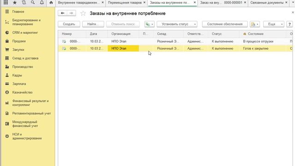
Task: Sort by the Состояние column header
Action: (x=262, y=34)
